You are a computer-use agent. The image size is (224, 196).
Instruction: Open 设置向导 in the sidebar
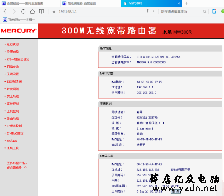coord(13,52)
